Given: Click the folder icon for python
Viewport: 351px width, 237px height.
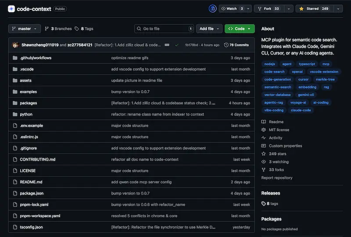Looking at the screenshot, I should click(x=15, y=114).
